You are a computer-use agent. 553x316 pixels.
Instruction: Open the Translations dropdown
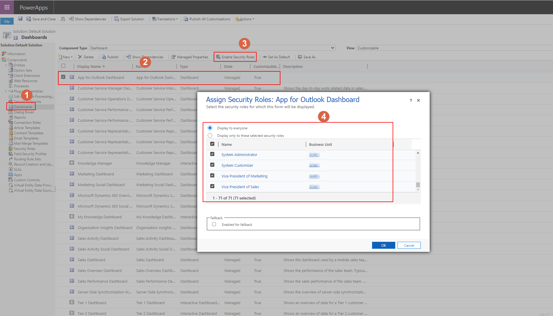[165, 19]
